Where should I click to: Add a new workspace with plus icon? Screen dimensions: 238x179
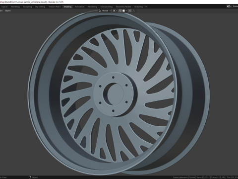click(x=146, y=7)
